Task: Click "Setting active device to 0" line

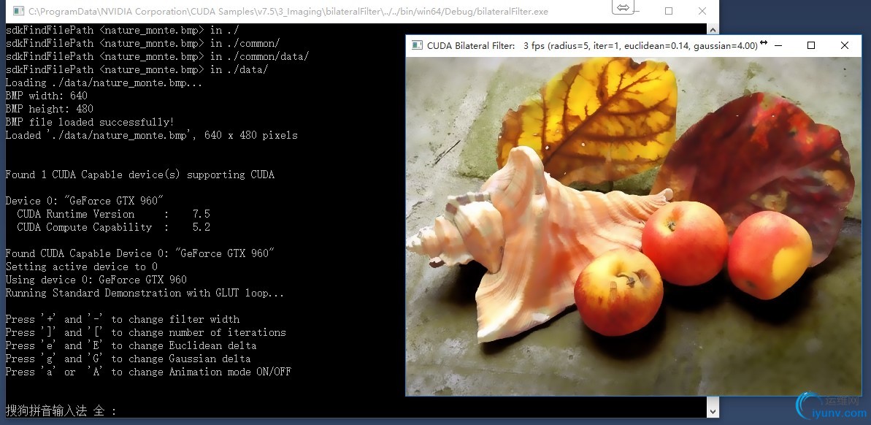Action: click(82, 267)
